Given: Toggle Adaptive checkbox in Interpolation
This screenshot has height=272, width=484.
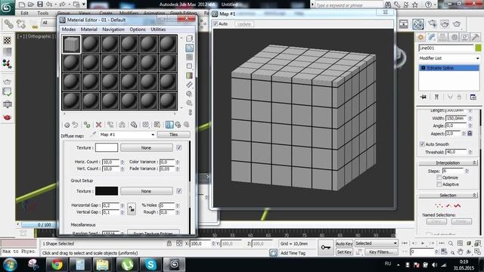Looking at the screenshot, I should point(439,184).
